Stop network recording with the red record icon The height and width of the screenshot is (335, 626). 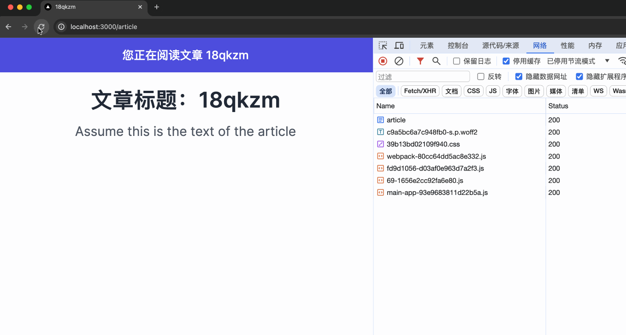coord(383,60)
